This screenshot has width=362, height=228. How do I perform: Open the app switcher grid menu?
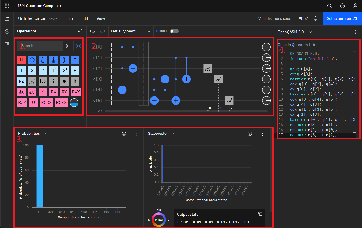7,6
